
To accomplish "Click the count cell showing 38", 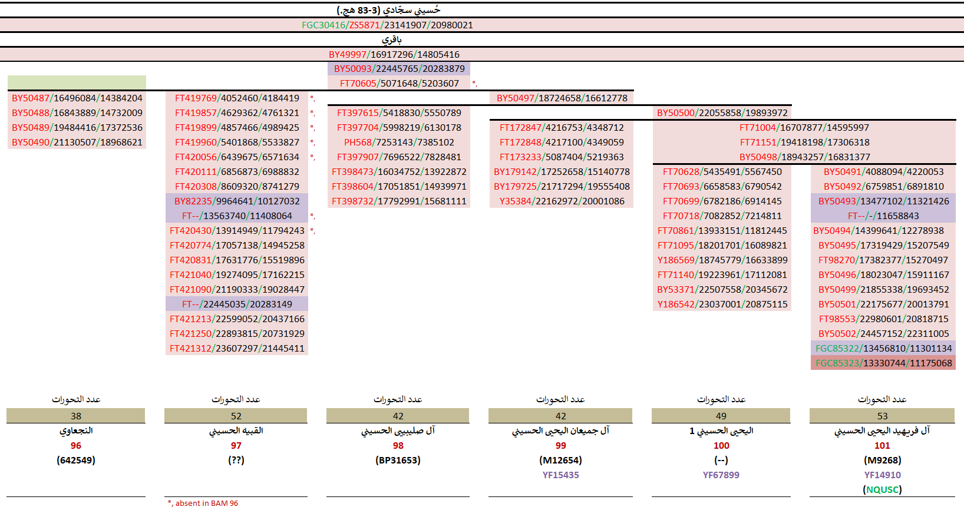I will (76, 416).
